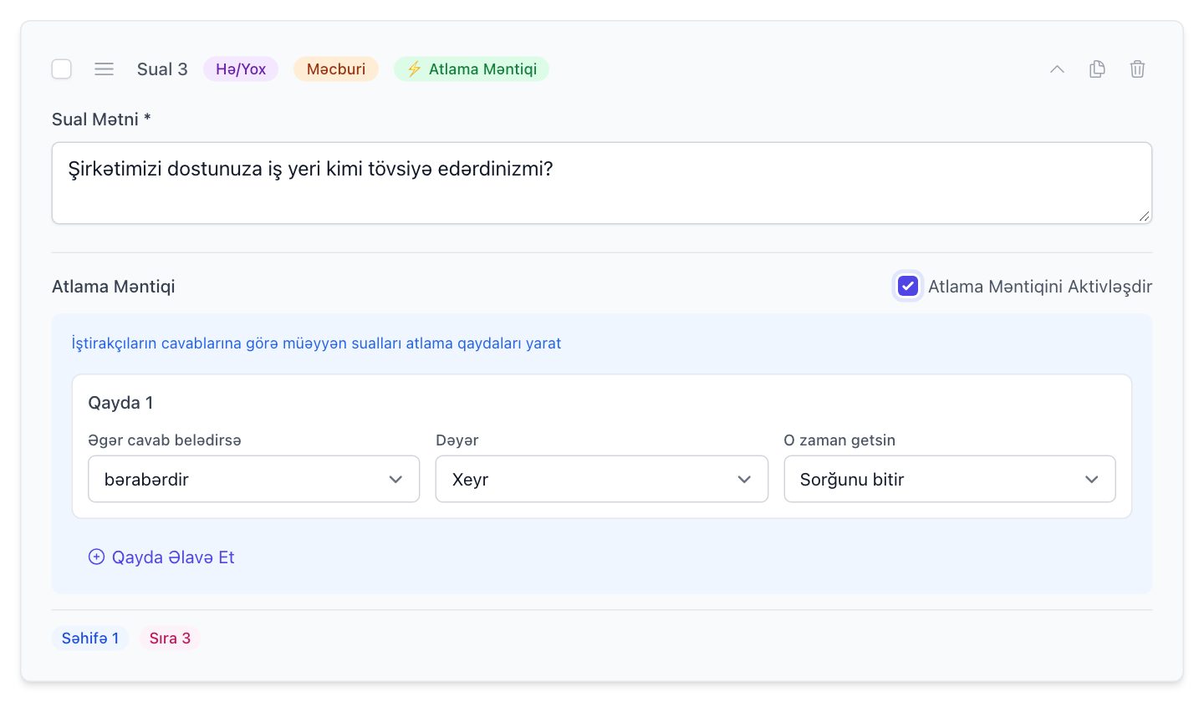Open the 'Sorğunu bitir' destination dropdown
The width and height of the screenshot is (1204, 702).
point(950,479)
